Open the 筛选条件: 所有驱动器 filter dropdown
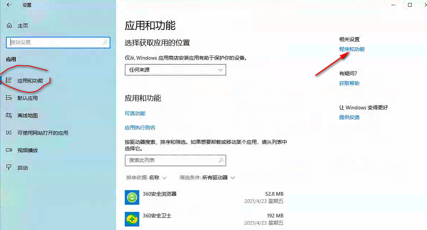The height and width of the screenshot is (230, 427). pos(207,178)
